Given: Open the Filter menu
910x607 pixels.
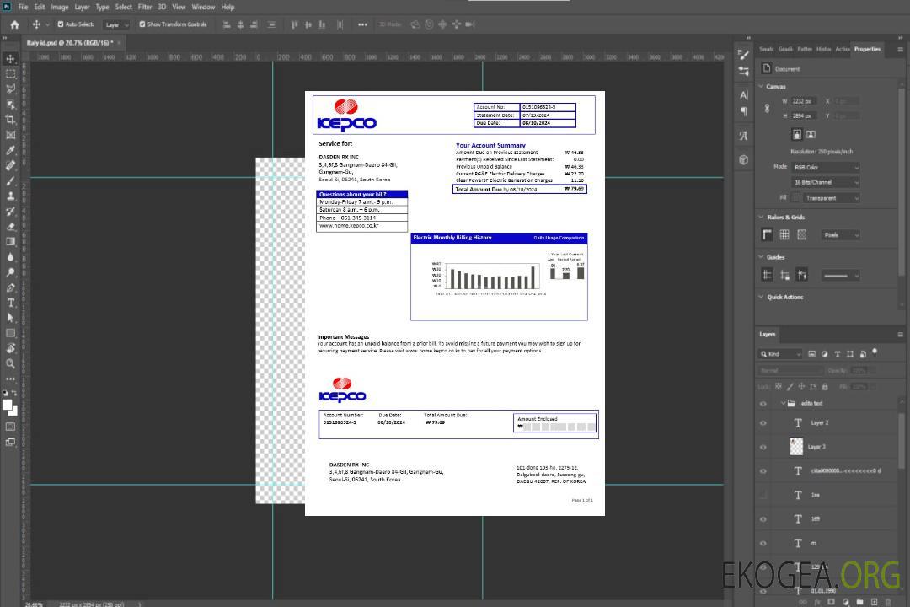Looking at the screenshot, I should (x=145, y=7).
